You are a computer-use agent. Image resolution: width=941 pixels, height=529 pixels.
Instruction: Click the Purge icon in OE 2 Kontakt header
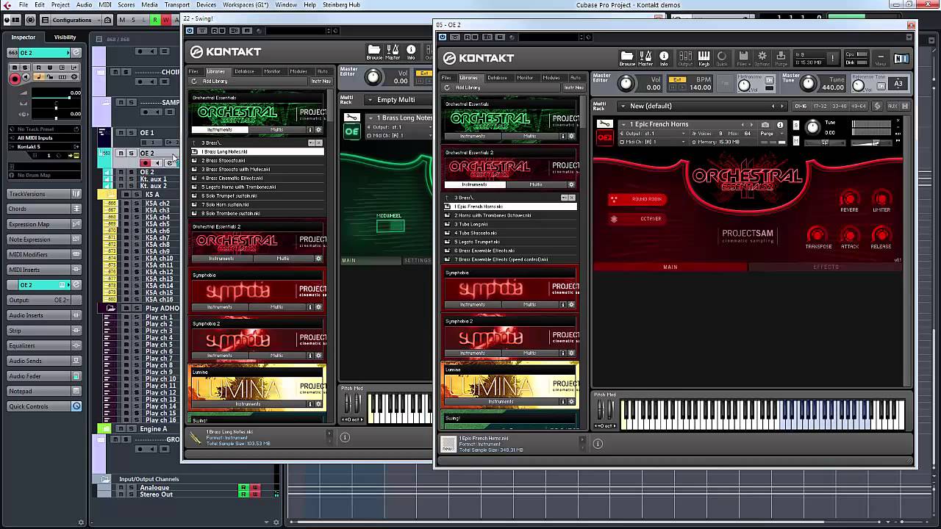point(781,58)
